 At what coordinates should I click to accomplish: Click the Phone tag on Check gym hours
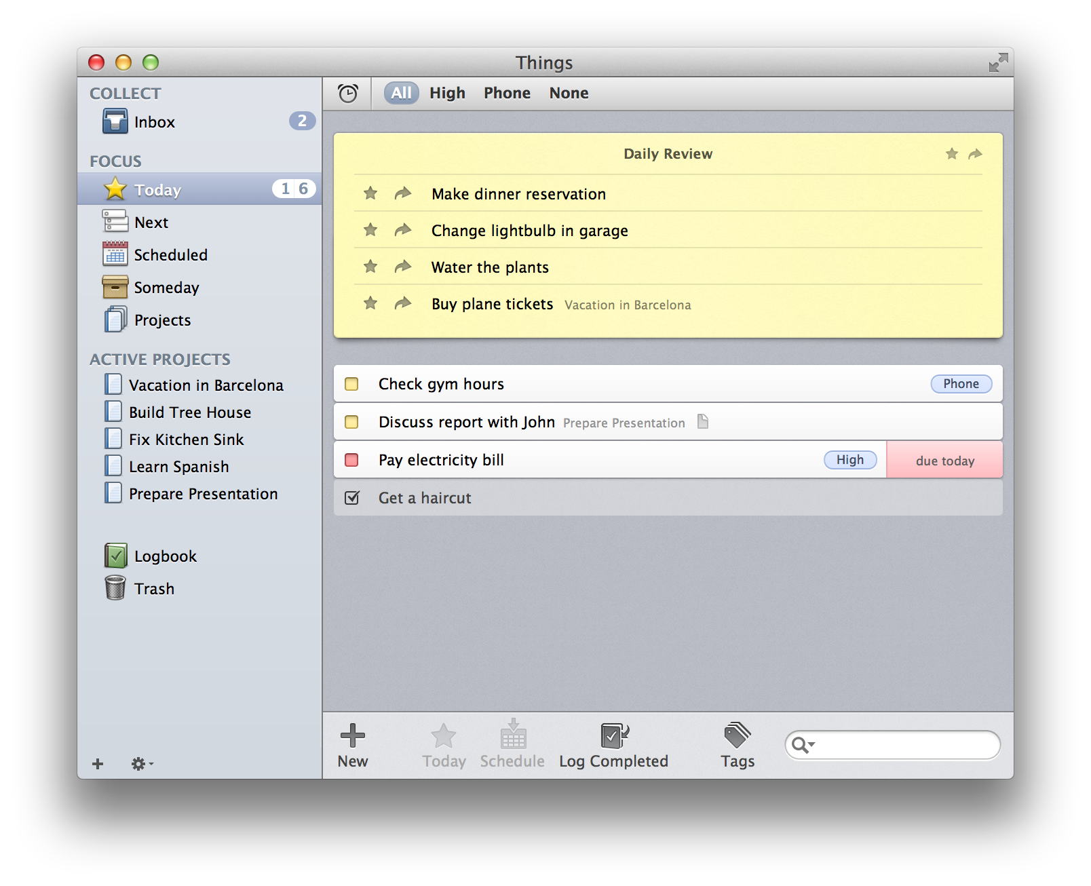(961, 384)
